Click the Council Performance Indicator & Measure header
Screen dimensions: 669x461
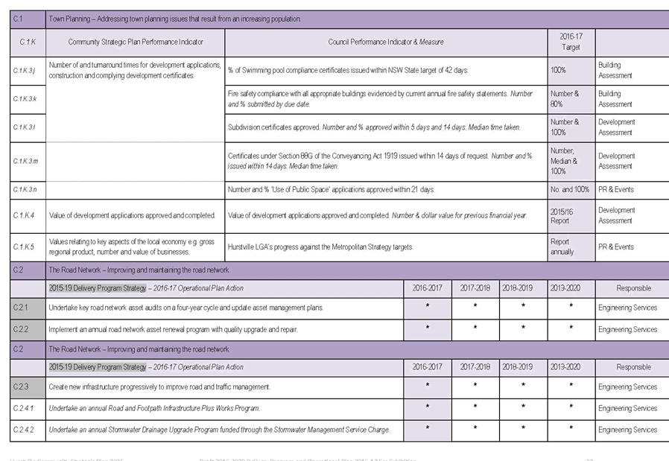pos(386,42)
